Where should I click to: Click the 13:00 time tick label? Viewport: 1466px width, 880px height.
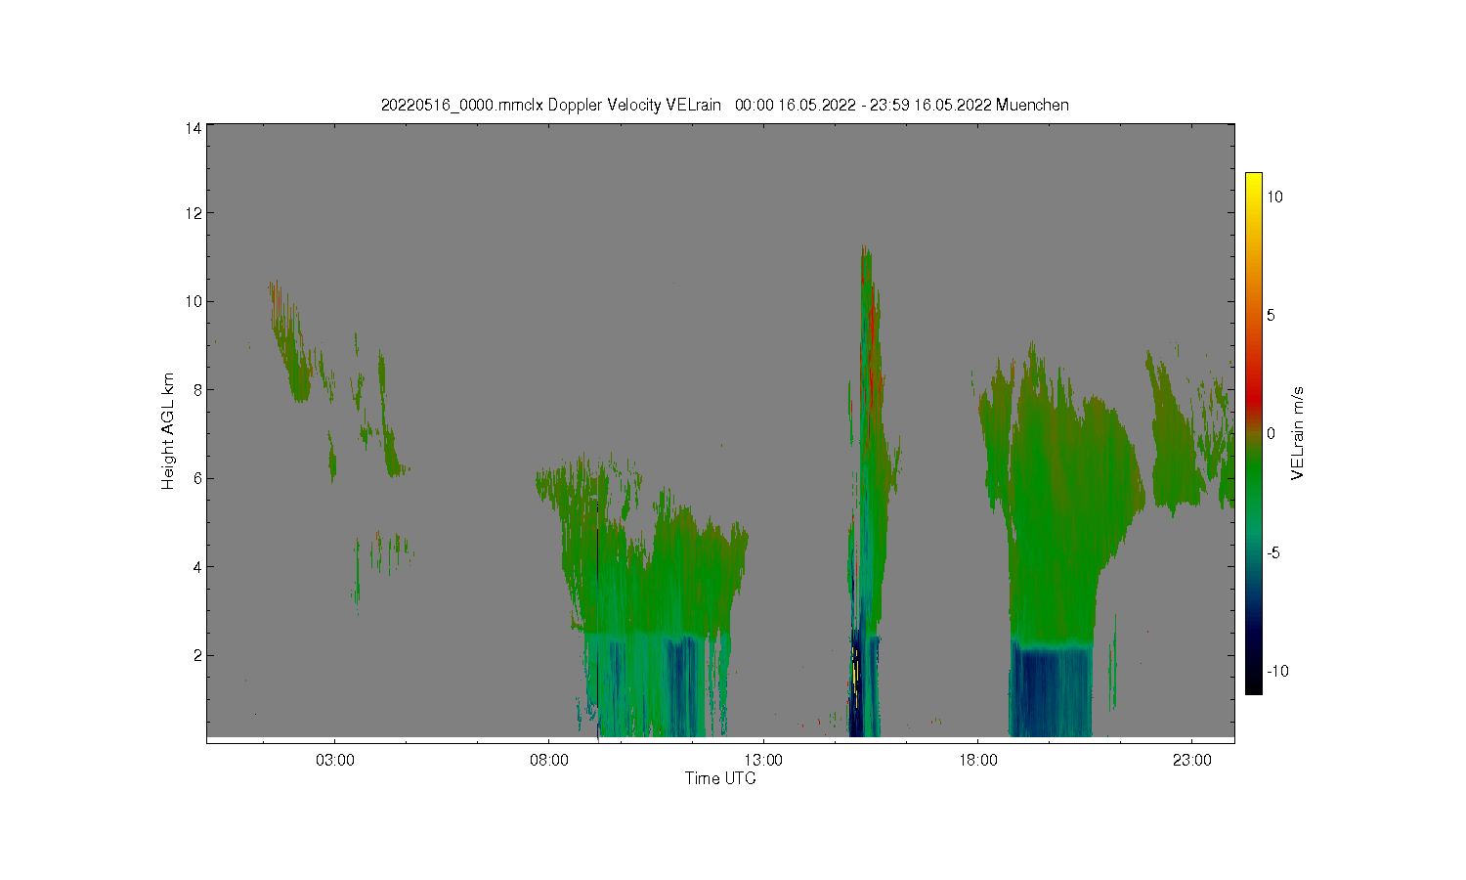pos(763,760)
